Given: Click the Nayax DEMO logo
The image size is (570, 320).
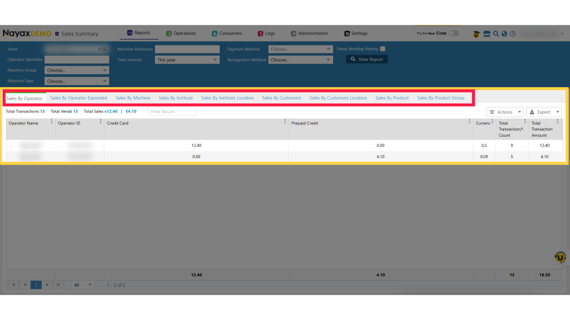Looking at the screenshot, I should (27, 33).
